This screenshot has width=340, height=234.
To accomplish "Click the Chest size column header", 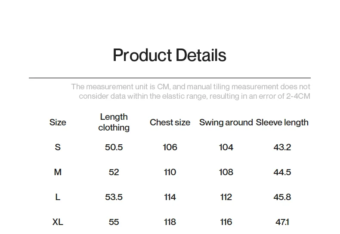I will point(170,122).
